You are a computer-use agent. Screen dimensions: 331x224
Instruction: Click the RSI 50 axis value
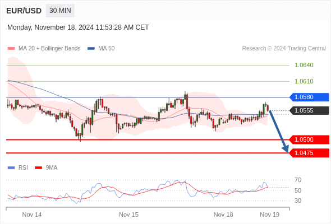[298, 190]
